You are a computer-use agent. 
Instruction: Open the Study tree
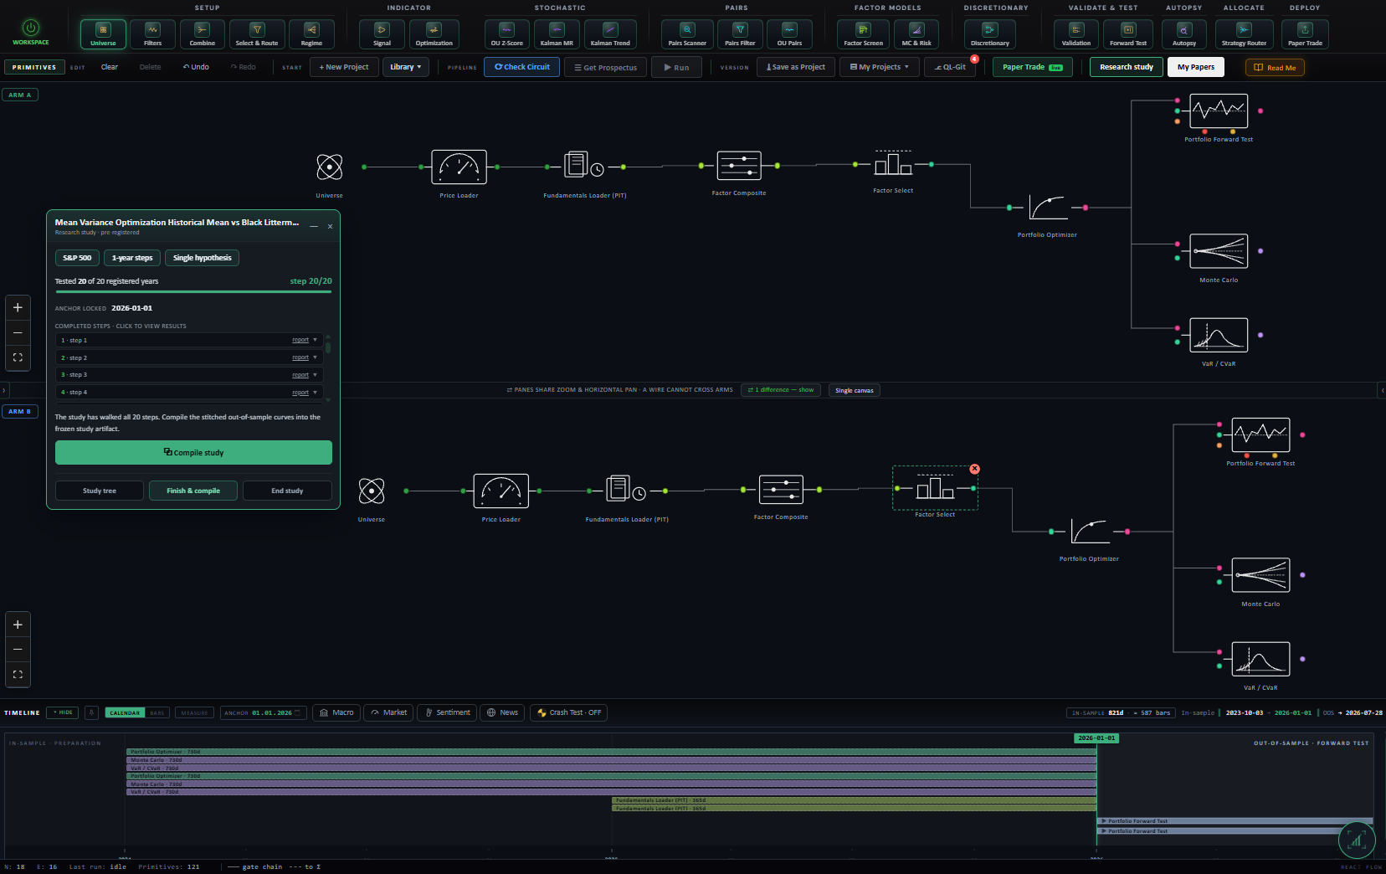click(x=100, y=491)
